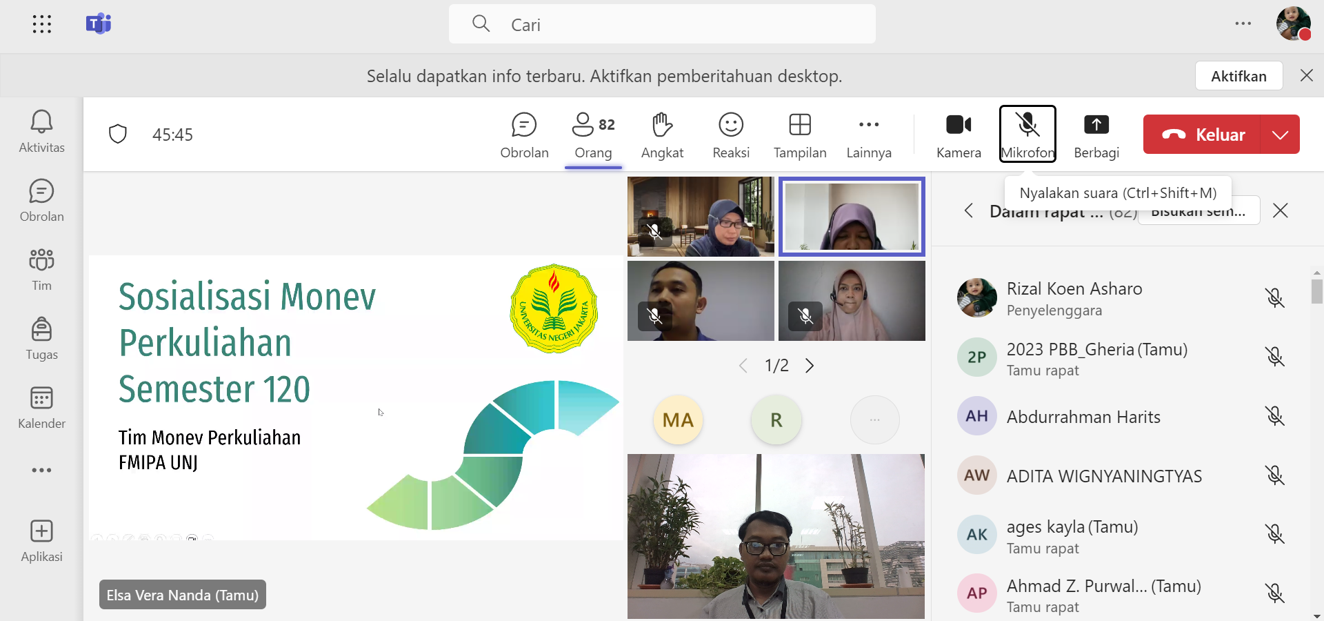Viewport: 1324px width, 621px height.
Task: Dismiss the desktop notification banner
Action: pos(1306,75)
